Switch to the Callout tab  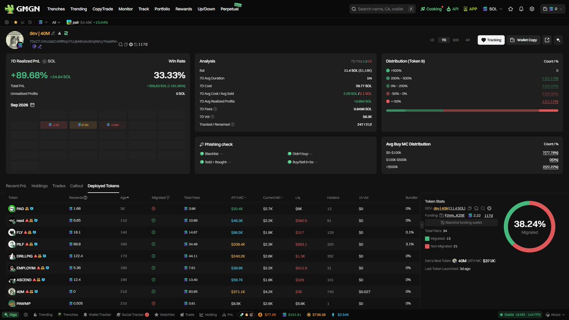pos(76,186)
